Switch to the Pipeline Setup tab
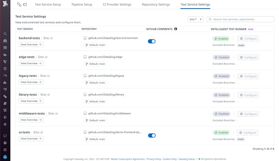The height and width of the screenshot is (161, 279). click(82, 5)
